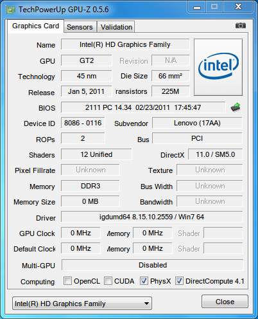Click the Multi-GPU Disabled field

click(x=153, y=265)
